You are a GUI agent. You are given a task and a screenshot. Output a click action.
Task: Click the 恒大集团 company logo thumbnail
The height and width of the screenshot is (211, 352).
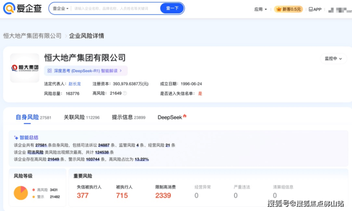point(25,67)
